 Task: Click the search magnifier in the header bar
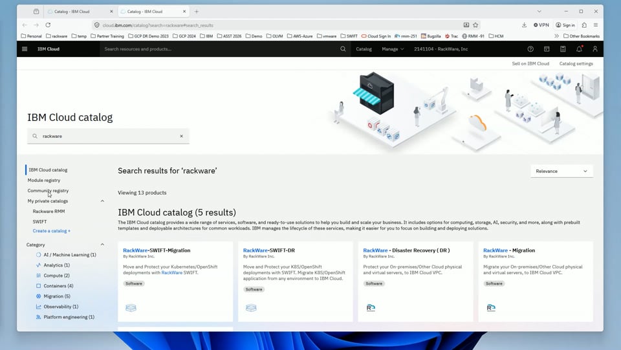point(343,49)
